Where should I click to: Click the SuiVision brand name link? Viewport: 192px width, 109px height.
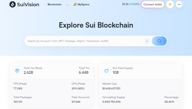(28, 5)
